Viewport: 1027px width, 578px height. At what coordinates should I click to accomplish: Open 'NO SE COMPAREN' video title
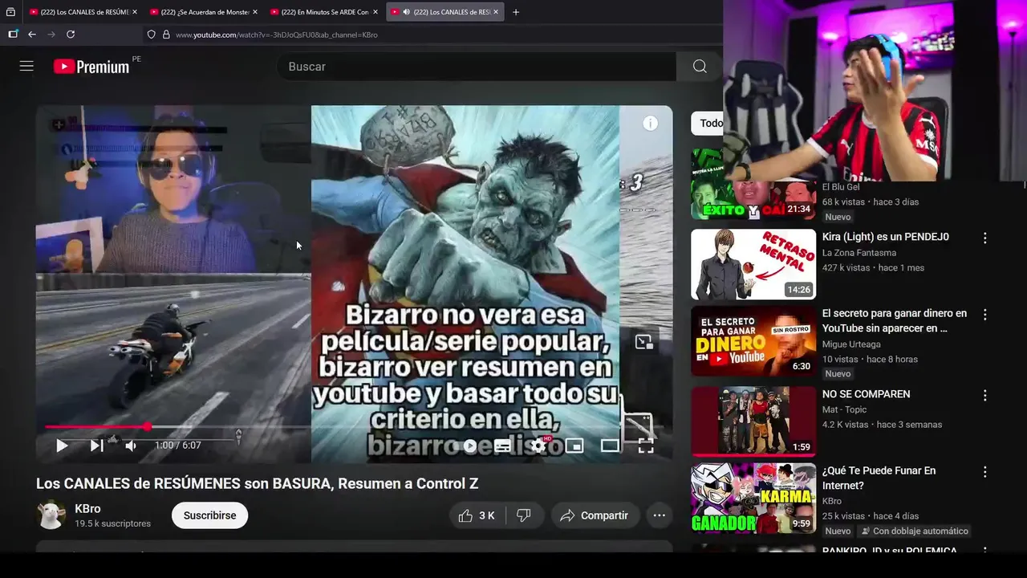tap(866, 394)
